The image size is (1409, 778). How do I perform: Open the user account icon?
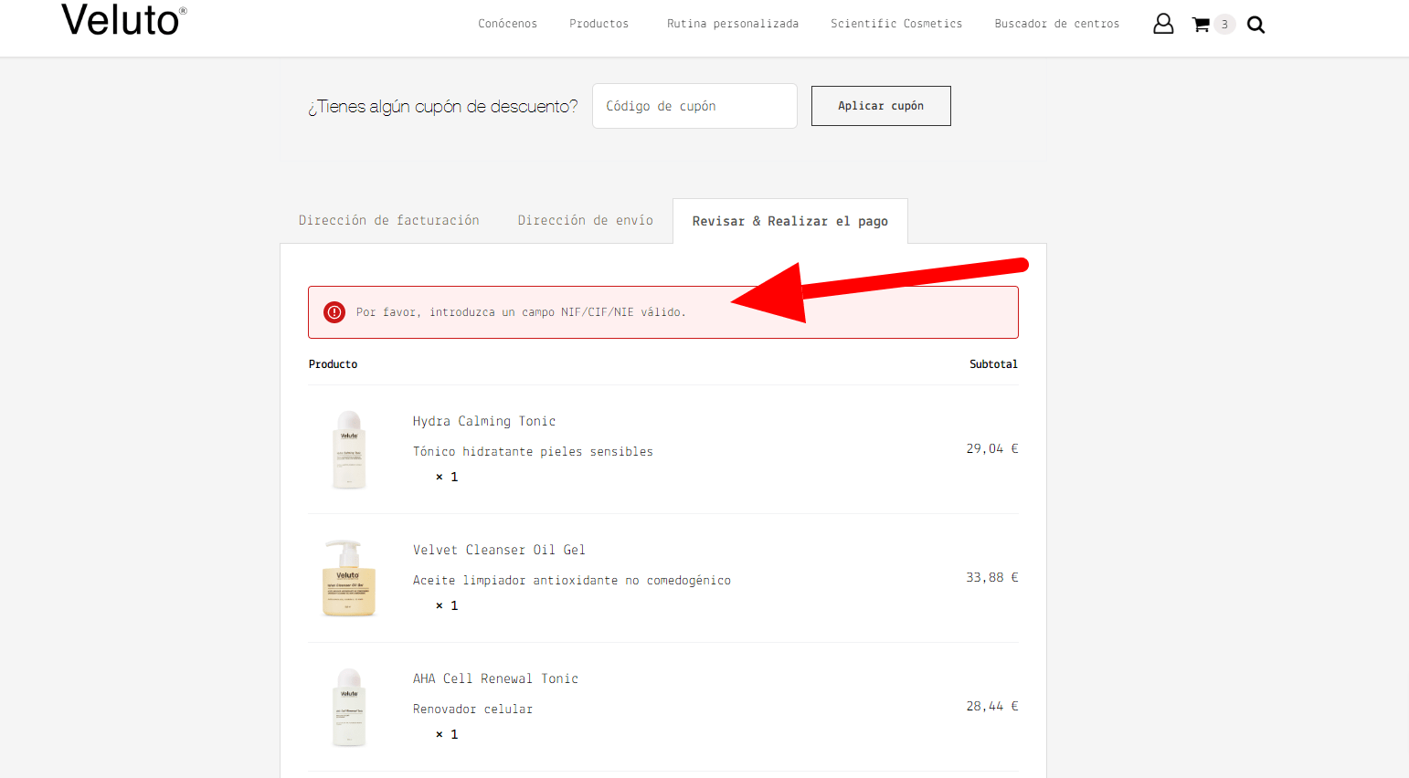tap(1163, 24)
